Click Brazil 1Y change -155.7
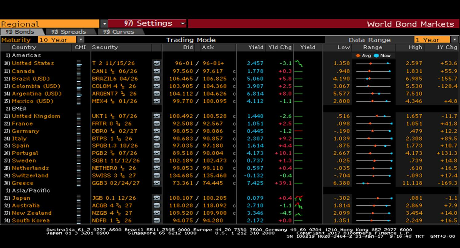Image resolution: width=460 pixels, height=248 pixels. click(x=447, y=79)
